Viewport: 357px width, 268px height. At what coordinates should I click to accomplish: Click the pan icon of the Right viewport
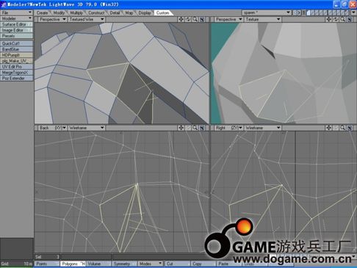coord(328,128)
